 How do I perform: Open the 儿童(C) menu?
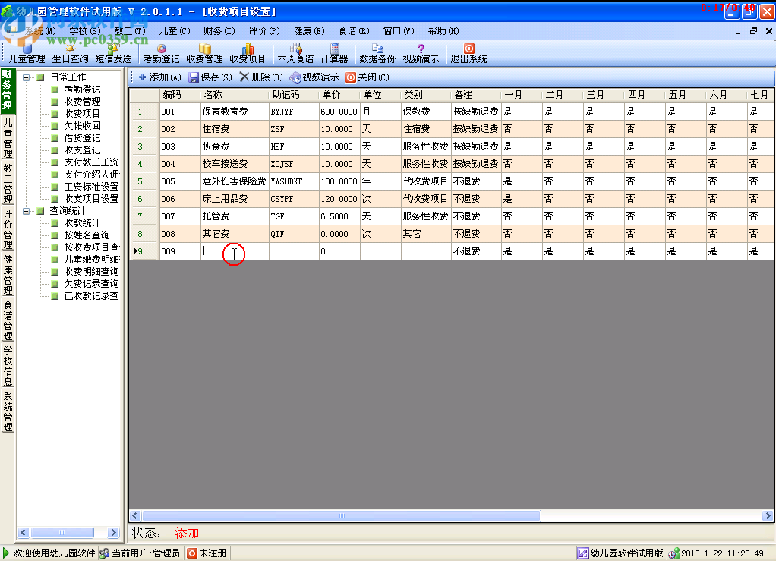point(174,30)
